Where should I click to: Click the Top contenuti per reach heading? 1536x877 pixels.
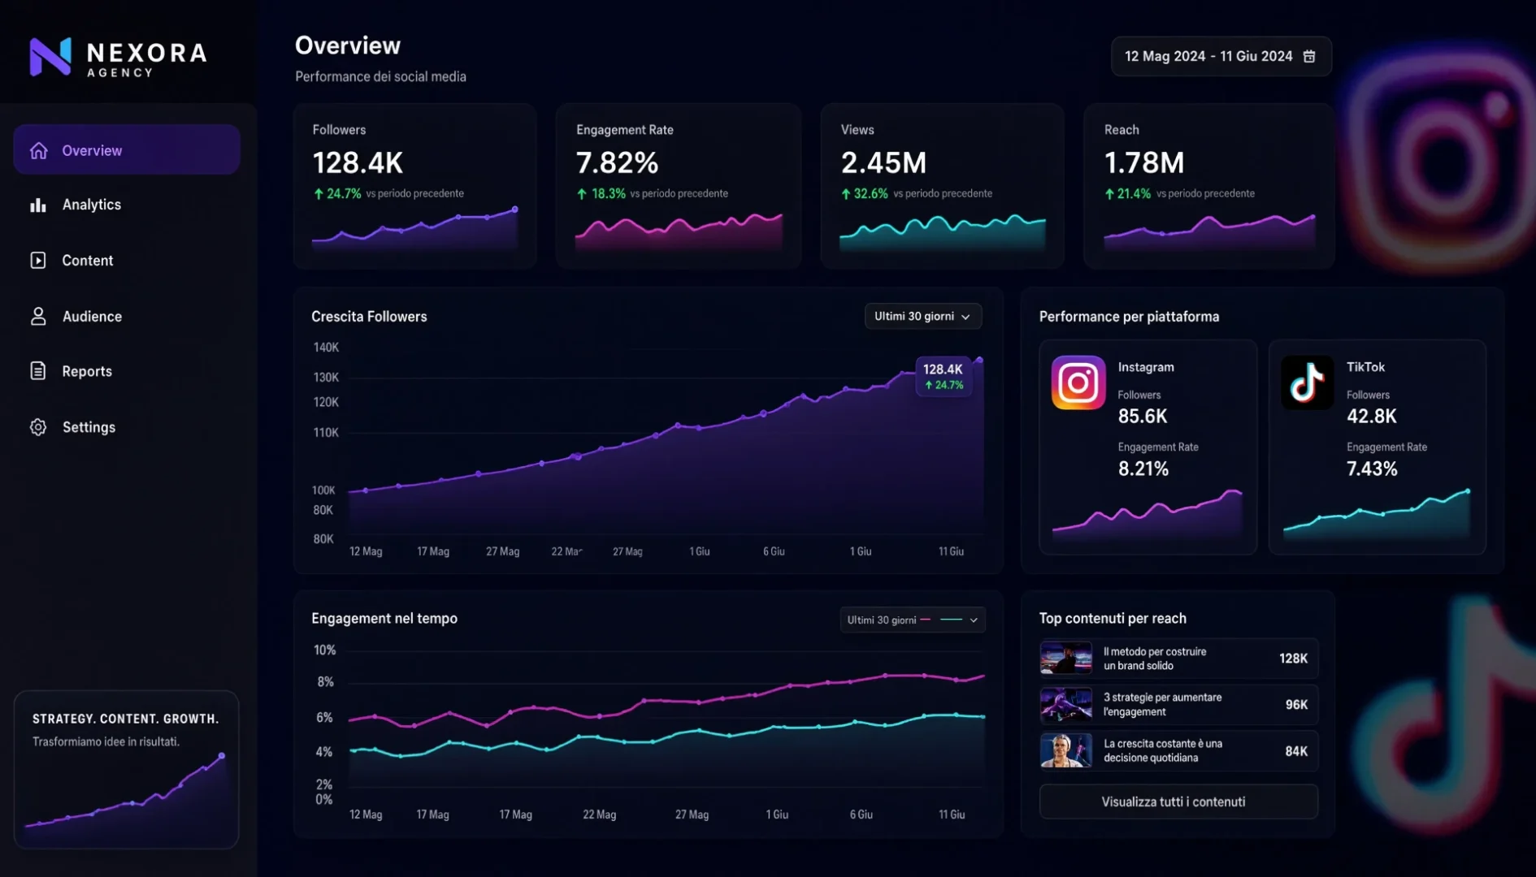(x=1113, y=619)
